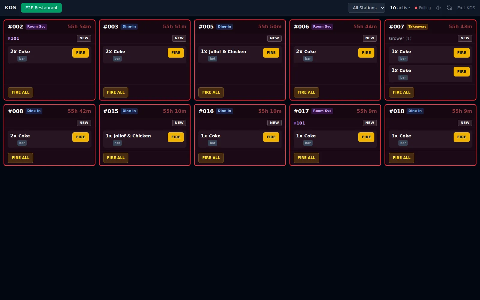Image resolution: width=480 pixels, height=300 pixels.
Task: Click the E2E Restaurant green badge
Action: pos(41,8)
